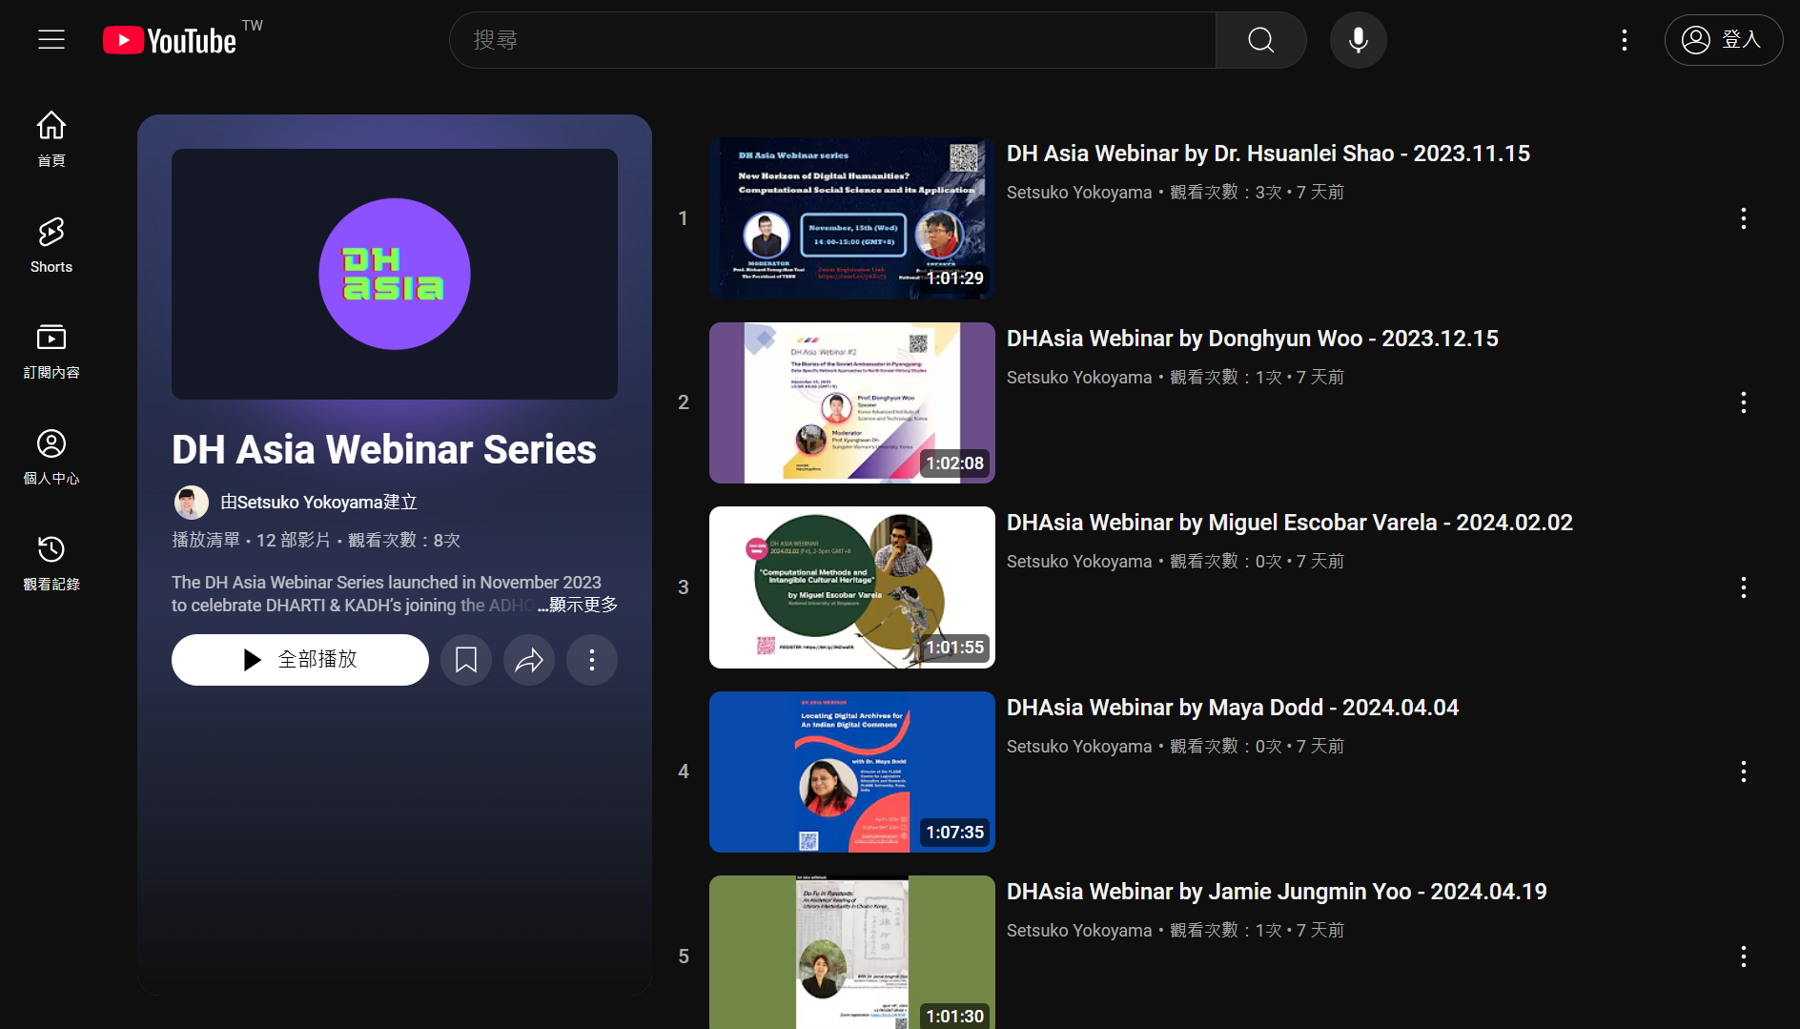Open title DH Asia Webinar by Dr. Hsuanlei Shao

[x=1268, y=154]
